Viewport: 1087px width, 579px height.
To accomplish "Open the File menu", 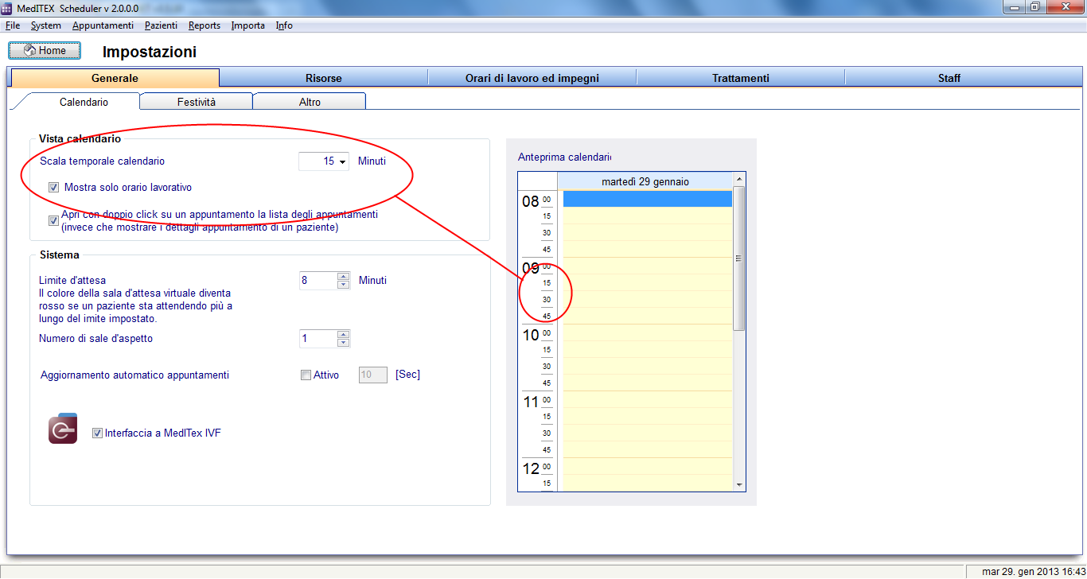I will coord(13,25).
